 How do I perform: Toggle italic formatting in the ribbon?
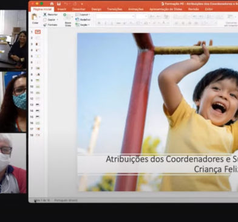tap(106, 23)
